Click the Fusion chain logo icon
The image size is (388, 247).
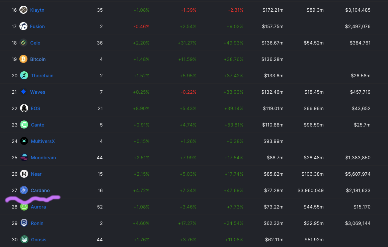[23, 26]
